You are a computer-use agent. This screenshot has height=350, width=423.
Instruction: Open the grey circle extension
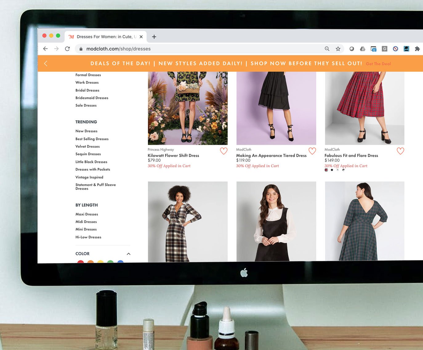pos(352,49)
